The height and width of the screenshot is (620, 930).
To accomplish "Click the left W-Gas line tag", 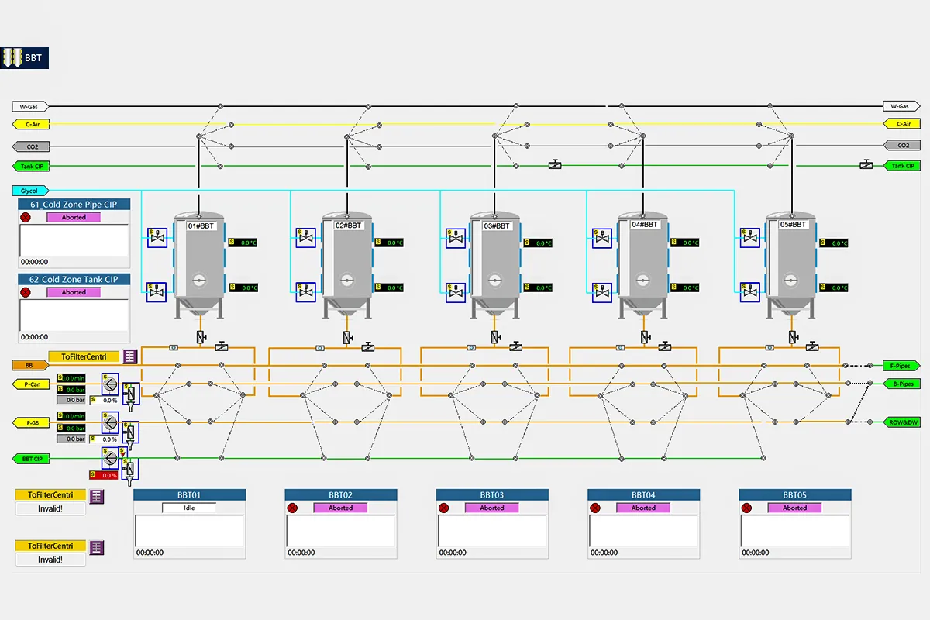I will tap(31, 106).
